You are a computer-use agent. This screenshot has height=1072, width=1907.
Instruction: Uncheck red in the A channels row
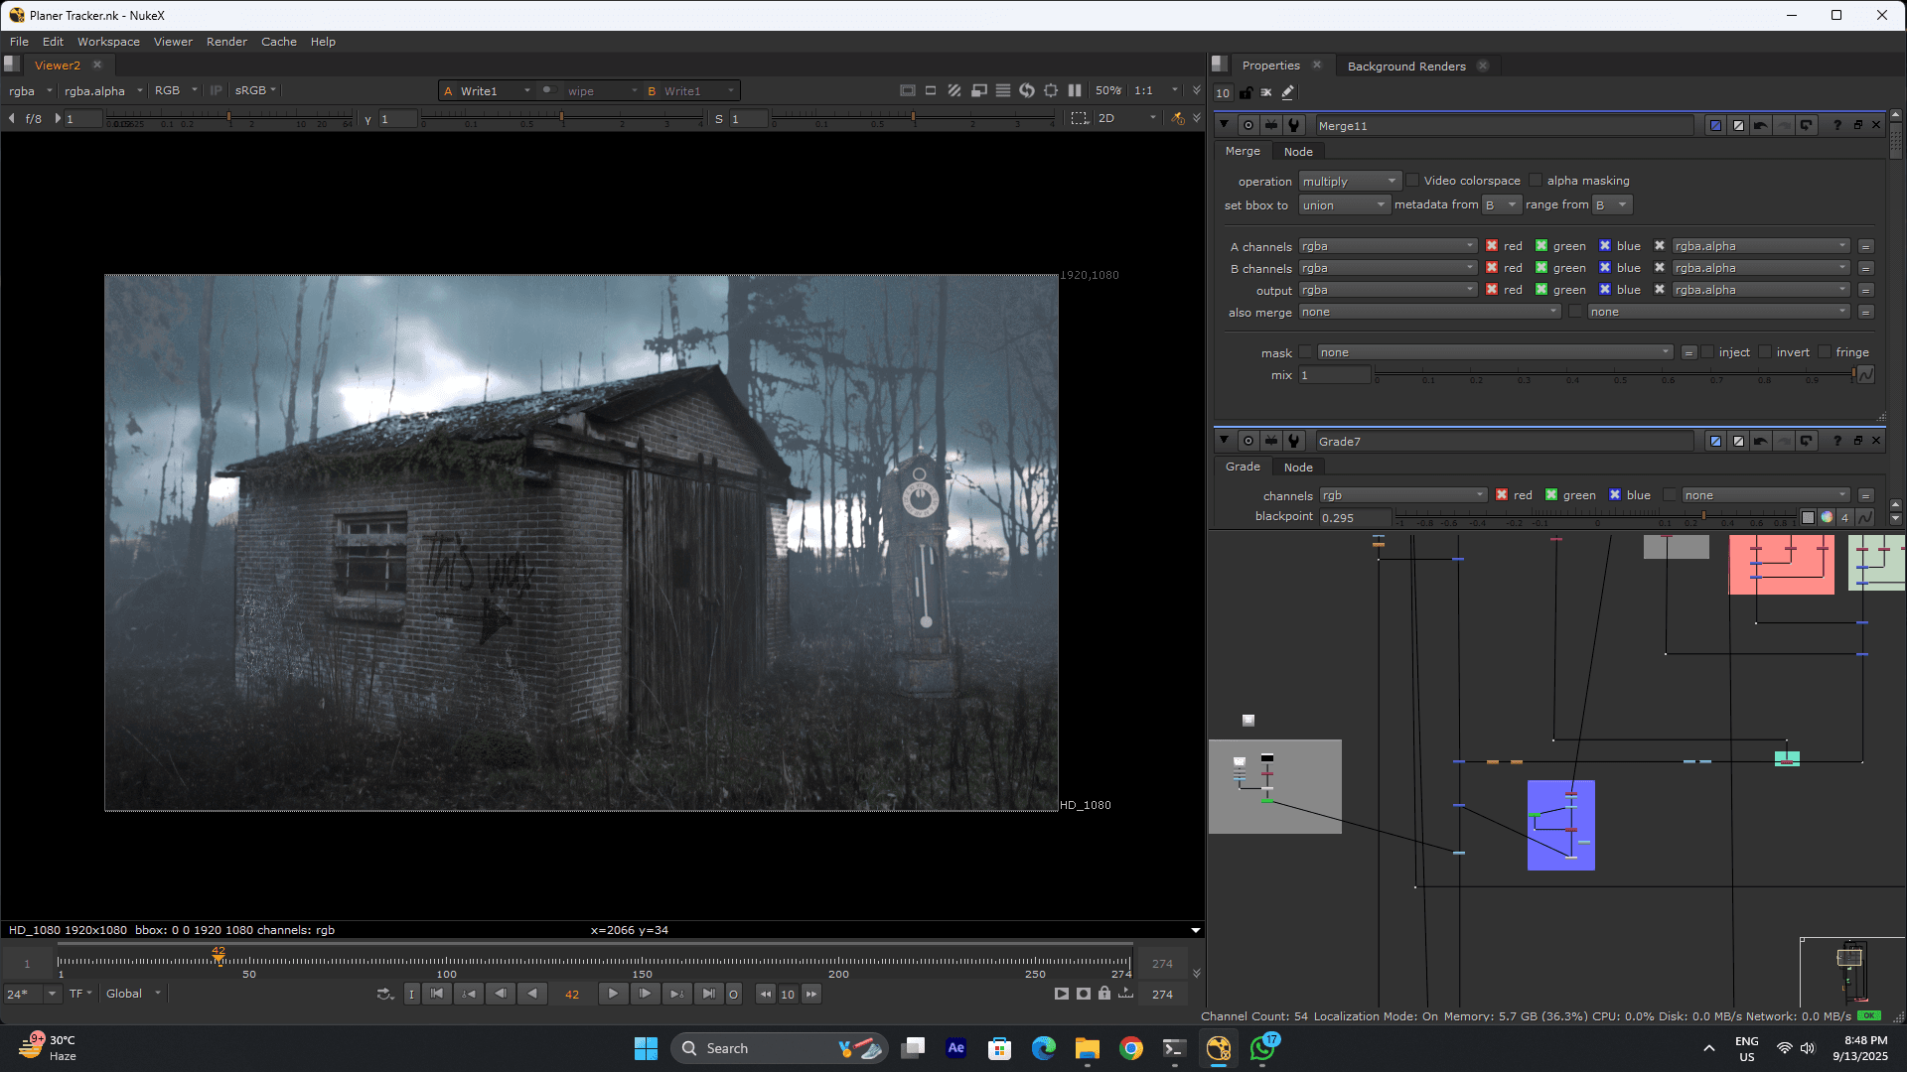click(1492, 246)
